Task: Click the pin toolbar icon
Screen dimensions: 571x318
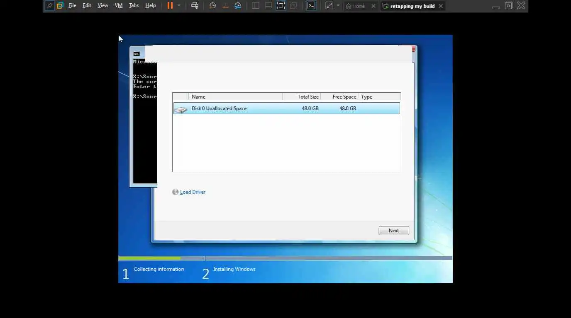Action: click(50, 6)
